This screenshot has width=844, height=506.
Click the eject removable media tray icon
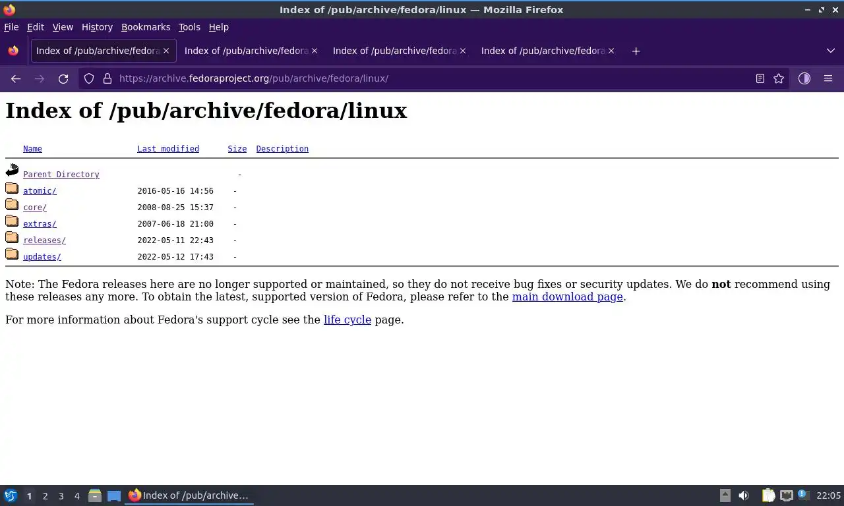tap(725, 495)
